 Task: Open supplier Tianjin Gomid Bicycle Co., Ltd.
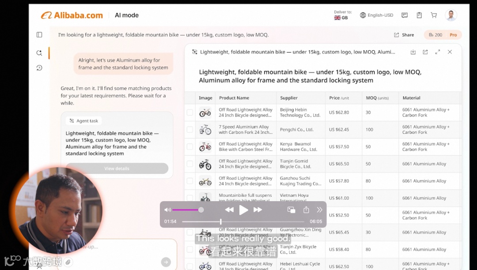[295, 164]
